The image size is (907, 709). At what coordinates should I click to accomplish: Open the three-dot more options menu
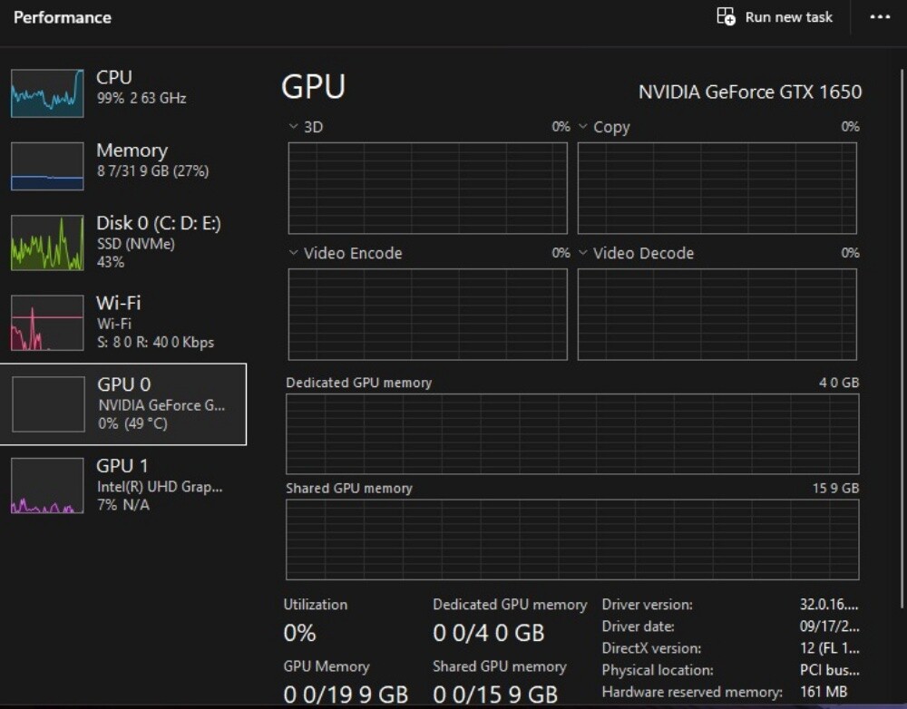click(x=880, y=16)
